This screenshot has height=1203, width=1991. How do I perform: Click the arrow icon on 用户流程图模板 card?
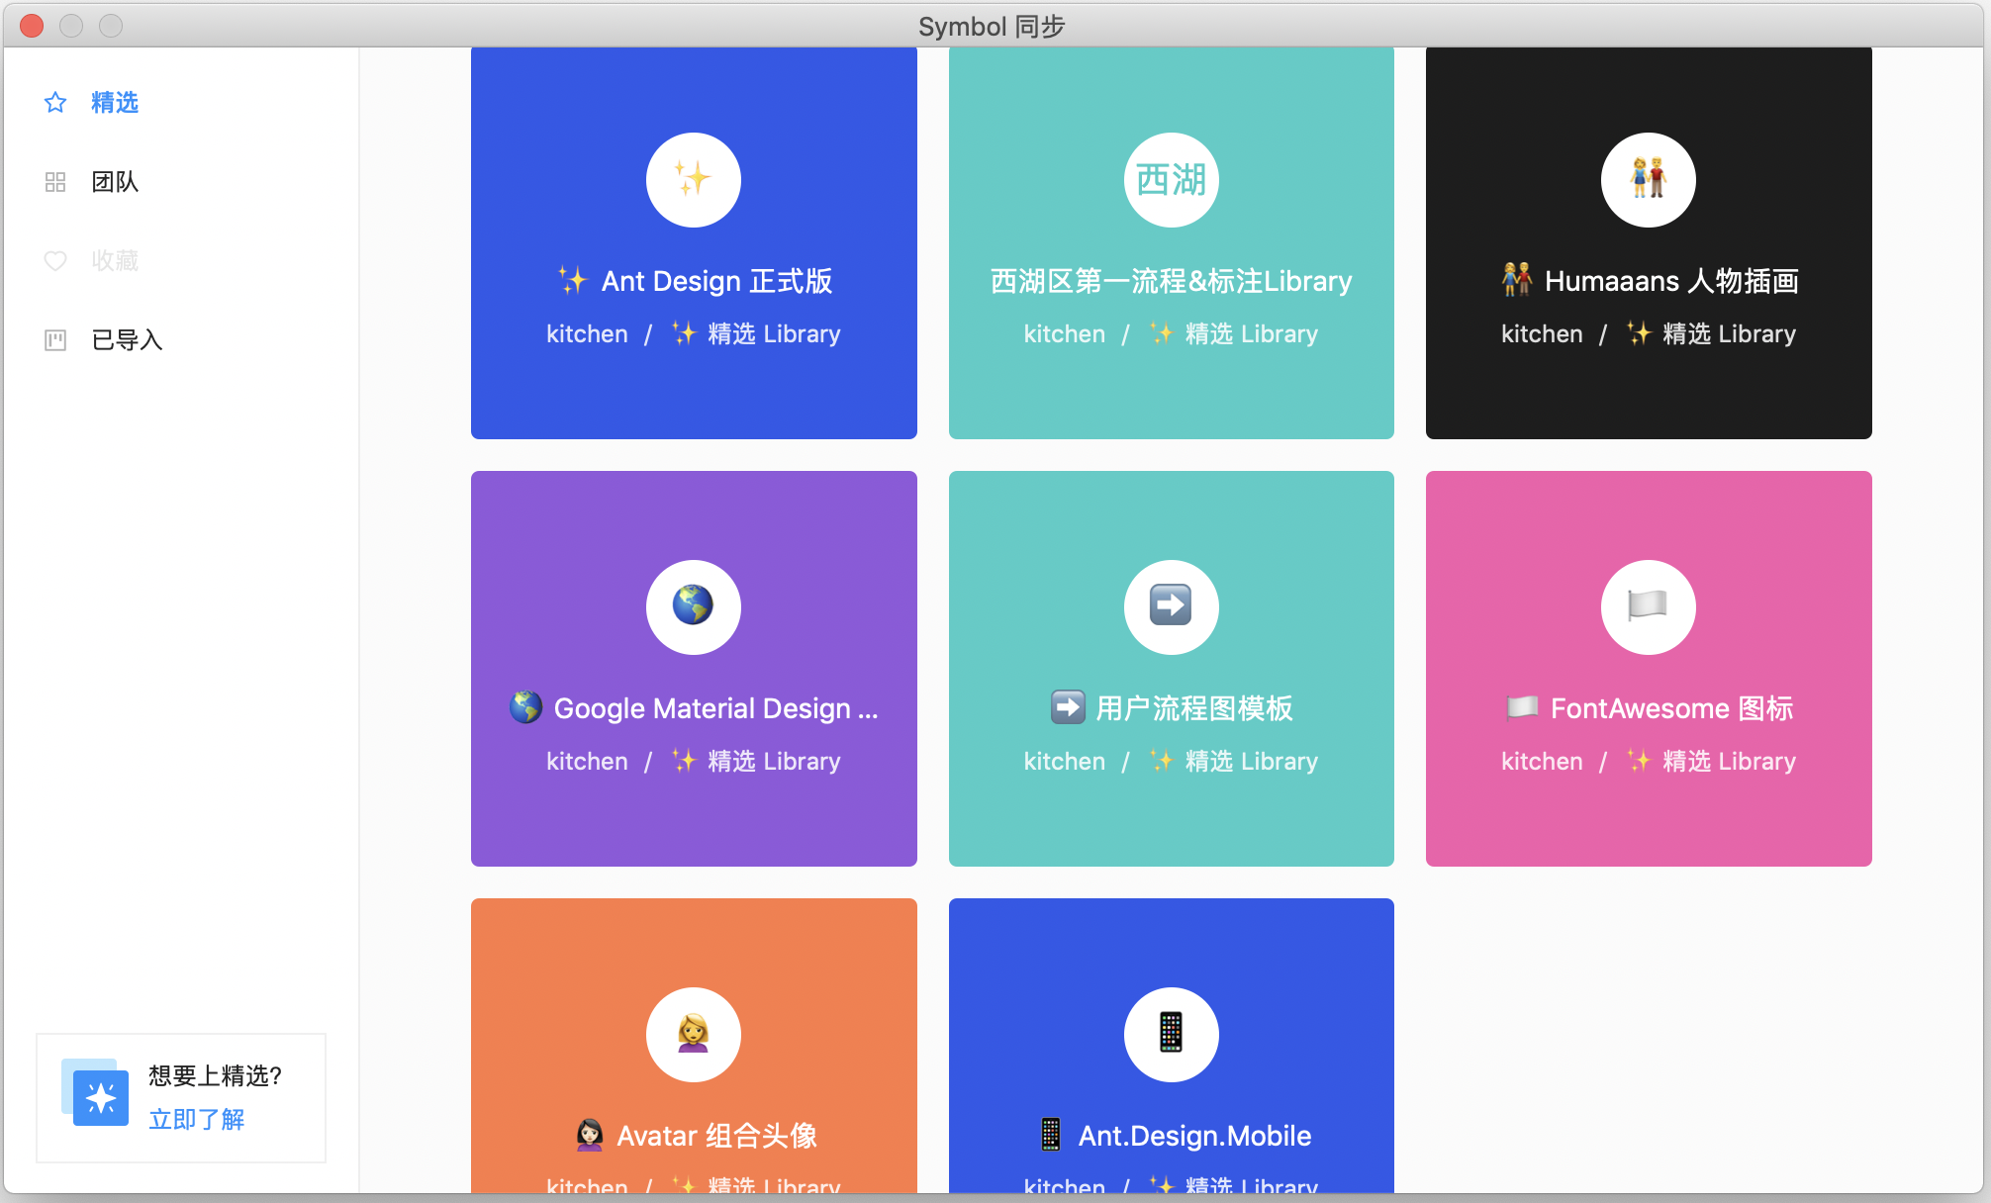1171,606
